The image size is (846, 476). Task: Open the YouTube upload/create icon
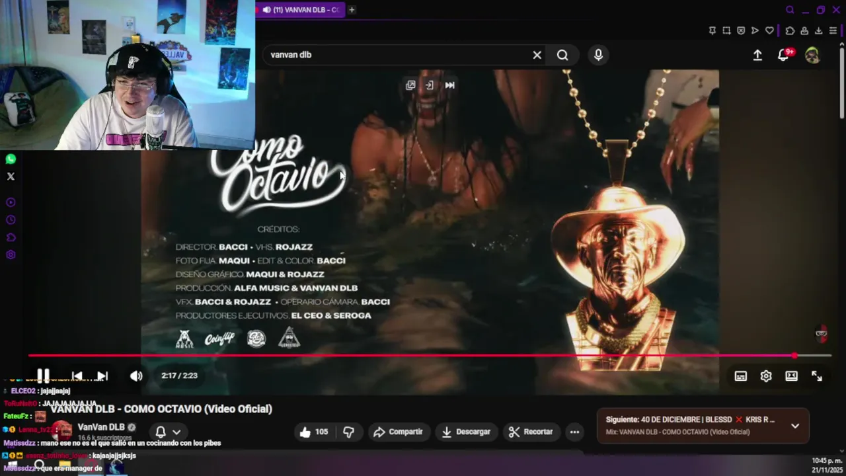point(757,56)
